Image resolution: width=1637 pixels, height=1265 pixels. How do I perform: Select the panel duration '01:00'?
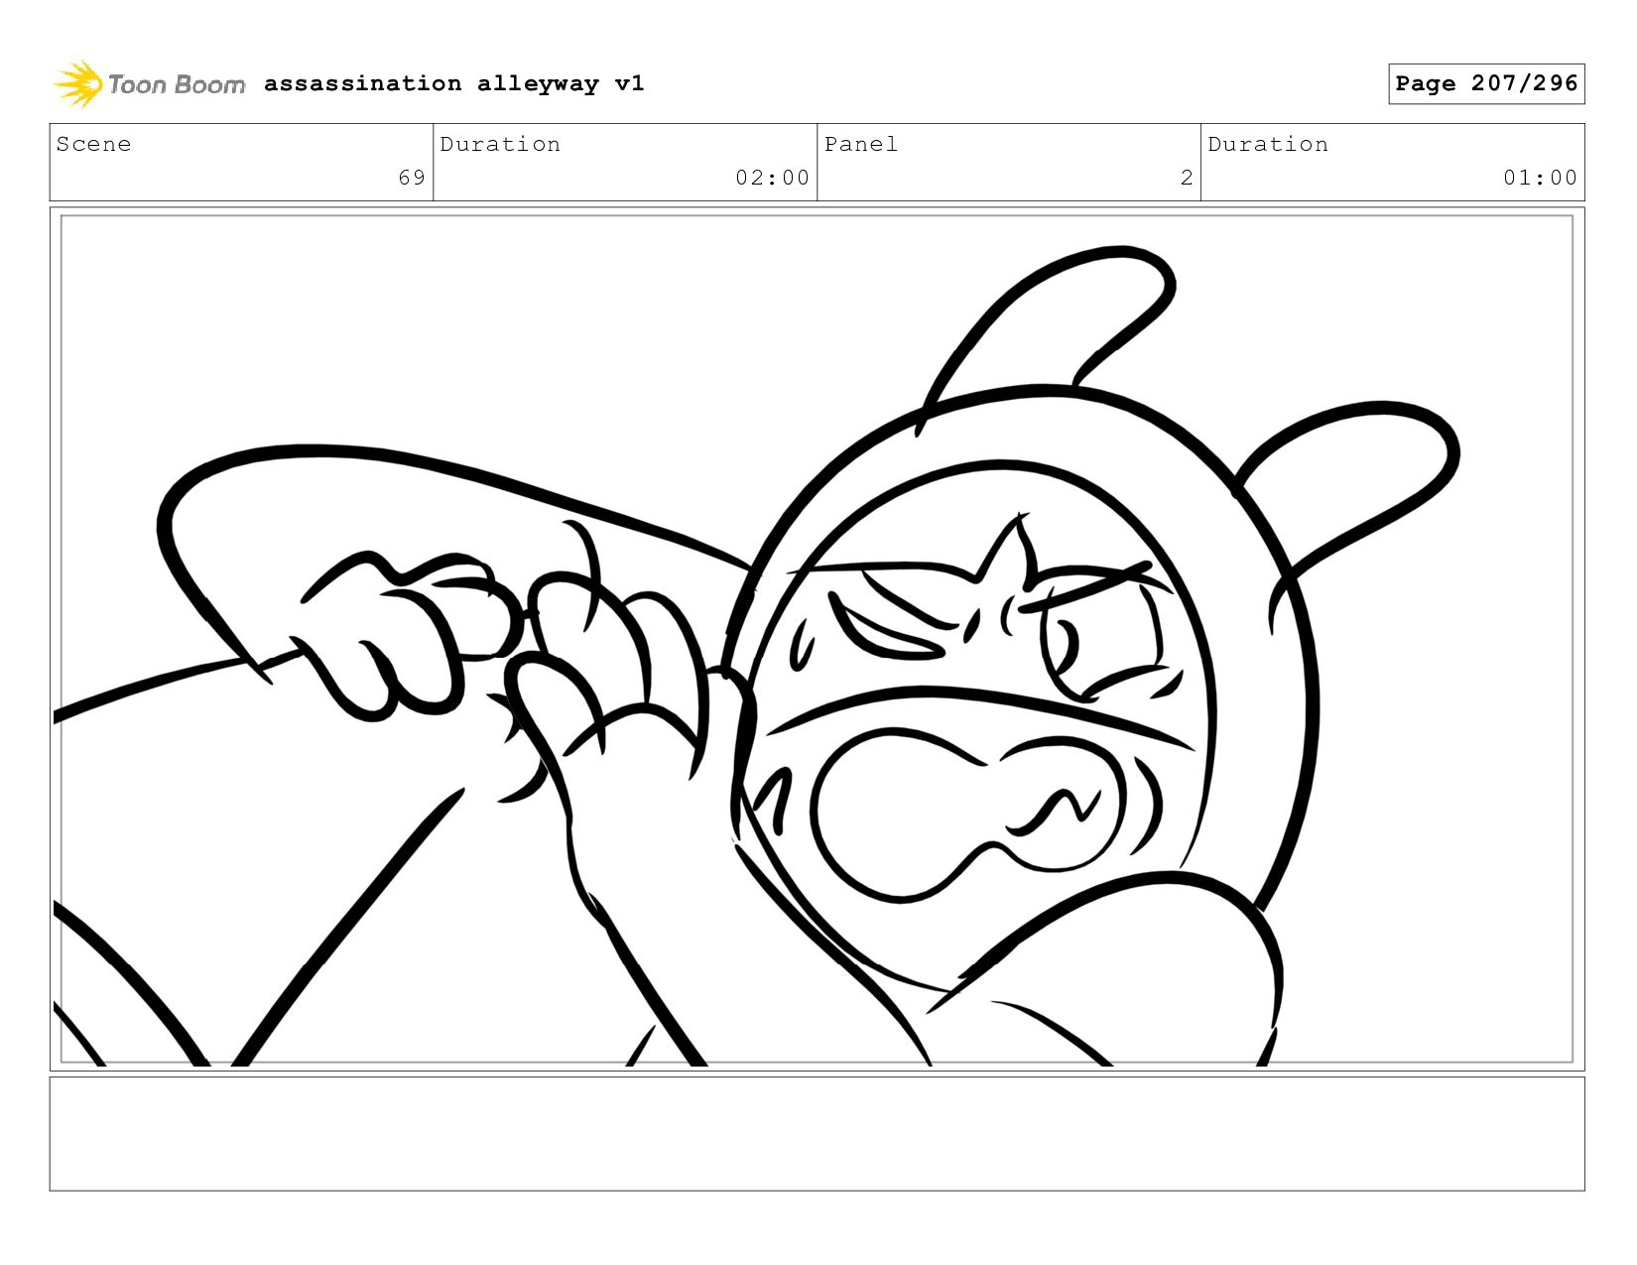click(1540, 178)
